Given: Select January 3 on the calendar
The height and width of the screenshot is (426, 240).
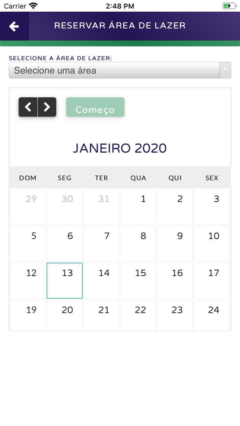Looking at the screenshot, I should 212,206.
